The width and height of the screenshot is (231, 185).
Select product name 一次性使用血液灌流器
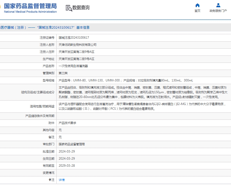point(73,66)
